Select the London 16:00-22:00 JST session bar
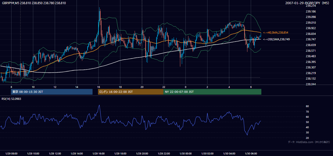This screenshot has width=333, height=156. click(x=131, y=92)
